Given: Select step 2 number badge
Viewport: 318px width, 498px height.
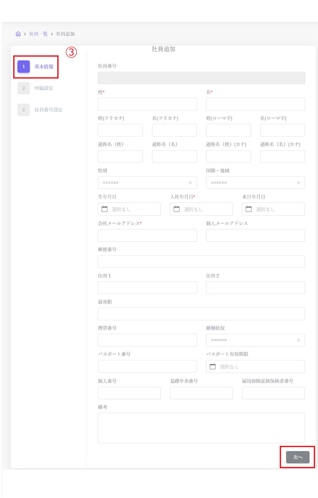Looking at the screenshot, I should (23, 88).
